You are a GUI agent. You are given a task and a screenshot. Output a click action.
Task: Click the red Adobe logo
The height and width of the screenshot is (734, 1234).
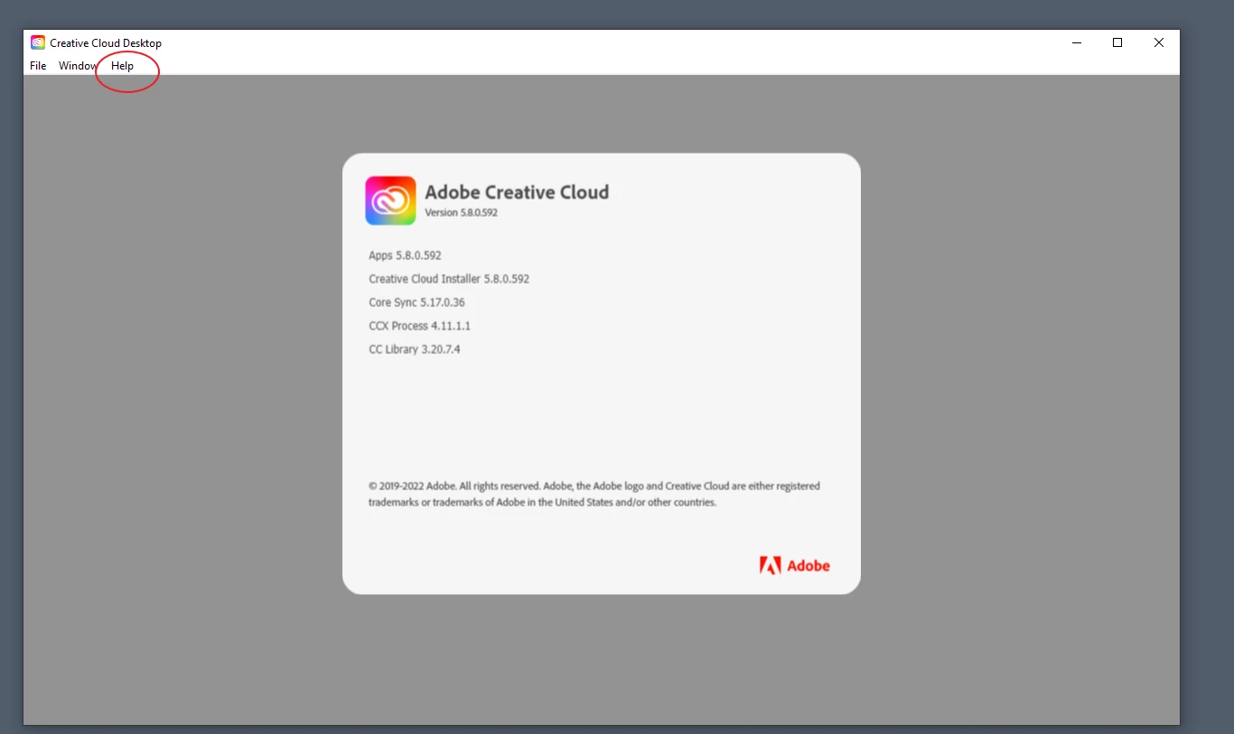point(794,566)
